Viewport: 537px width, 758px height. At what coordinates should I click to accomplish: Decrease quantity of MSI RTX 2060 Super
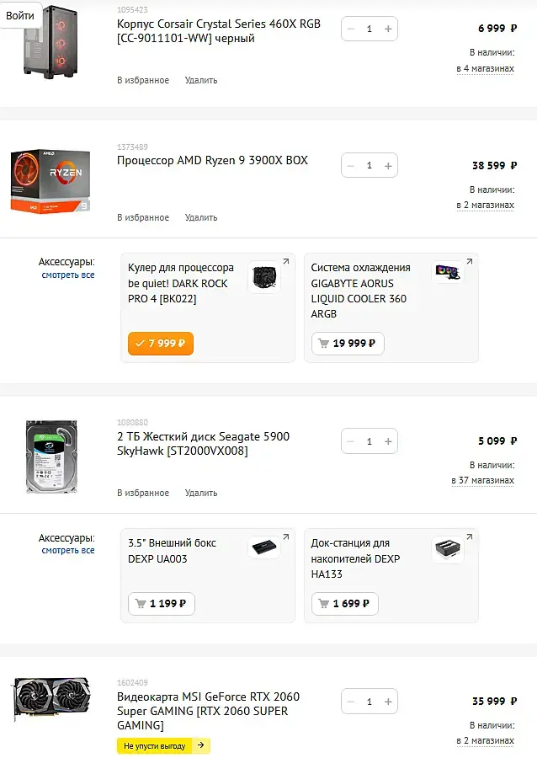click(x=351, y=702)
